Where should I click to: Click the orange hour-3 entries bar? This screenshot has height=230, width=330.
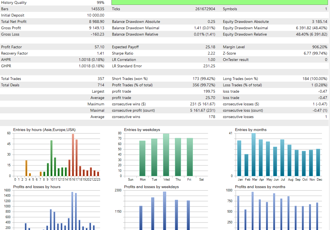coord(26,168)
